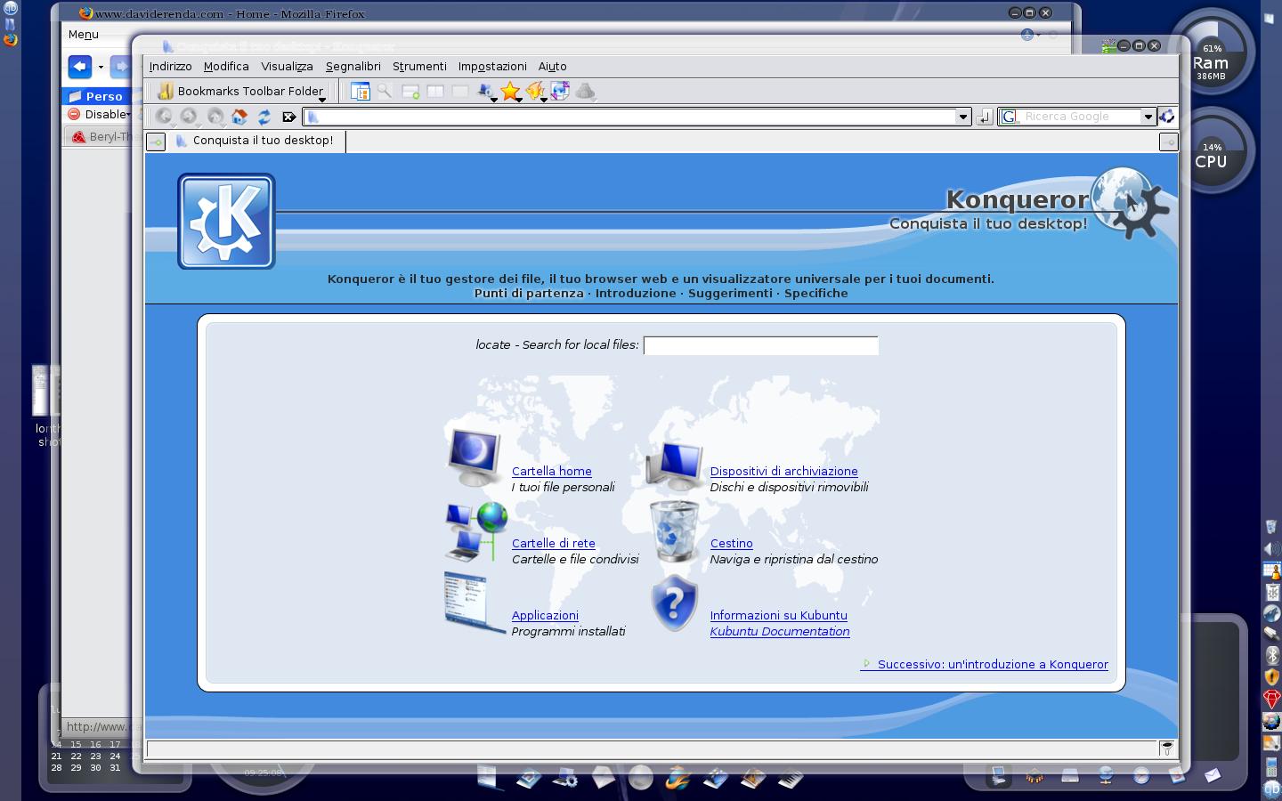Click the new tab icon with green plus
1282x801 pixels.
pos(410,92)
